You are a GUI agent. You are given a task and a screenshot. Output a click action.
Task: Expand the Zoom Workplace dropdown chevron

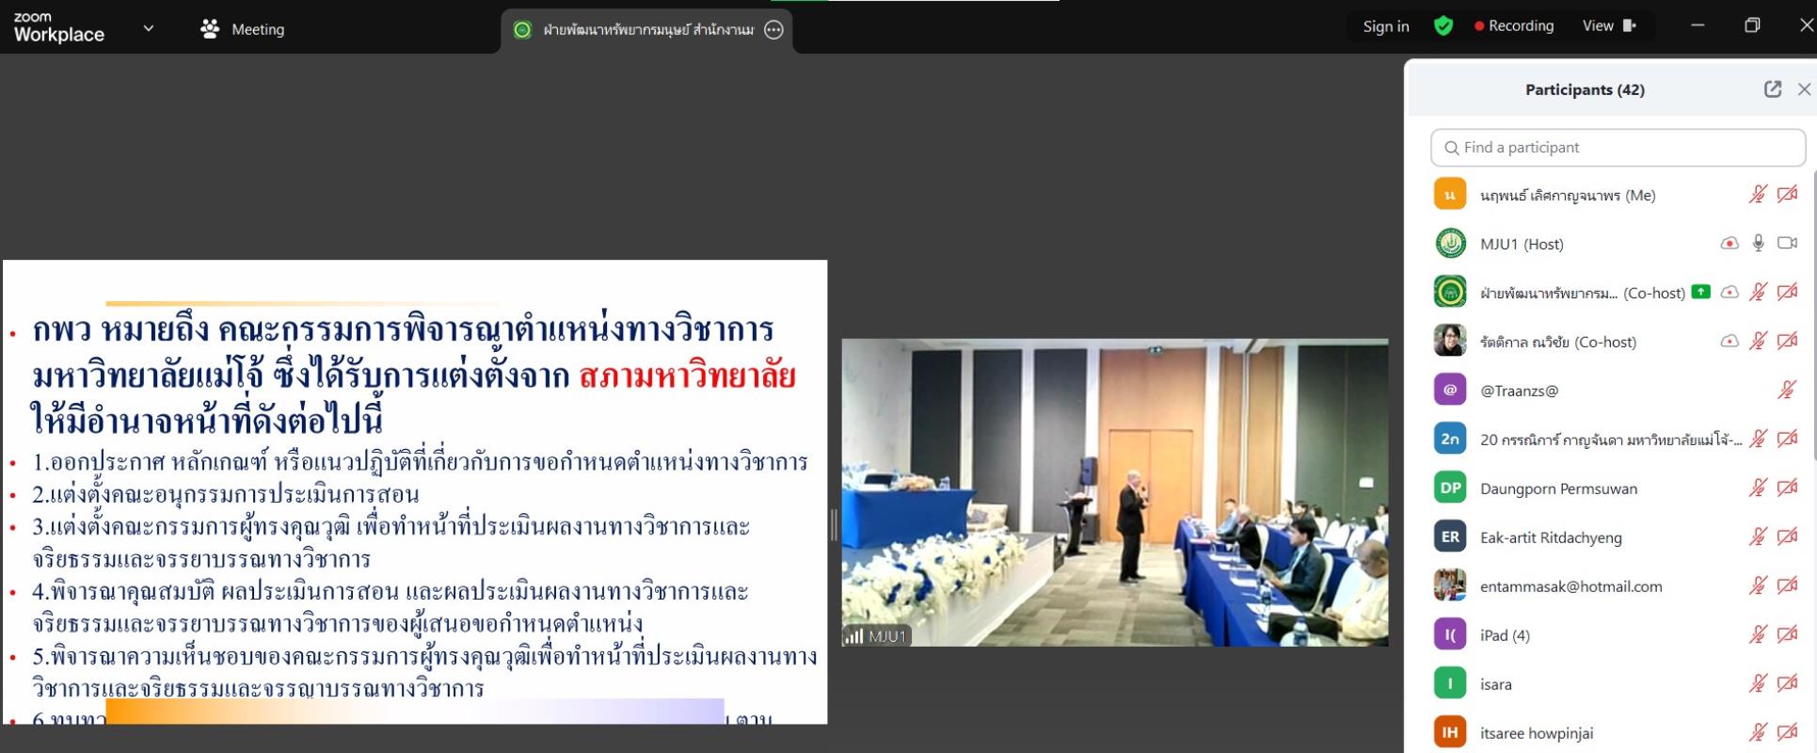(149, 28)
